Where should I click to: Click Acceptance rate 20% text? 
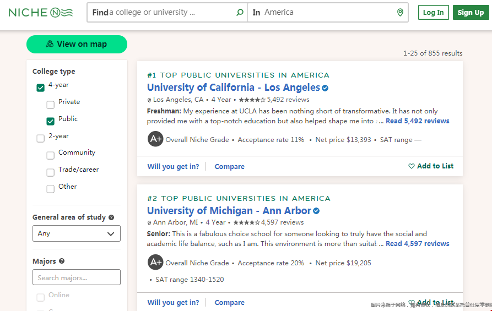(271, 263)
